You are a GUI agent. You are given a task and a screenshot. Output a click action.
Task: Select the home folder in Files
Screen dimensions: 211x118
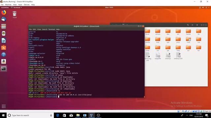[x=188, y=32]
